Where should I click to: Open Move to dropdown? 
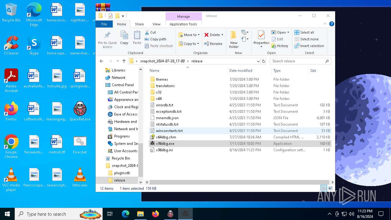coord(189,35)
